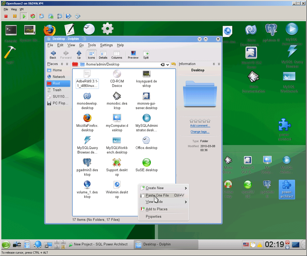Set rating using the star row
Image resolution: width=307 pixels, height=256 pixels.
click(x=200, y=121)
